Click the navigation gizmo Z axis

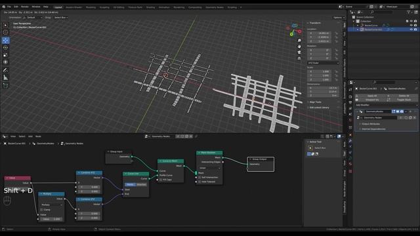click(x=295, y=26)
